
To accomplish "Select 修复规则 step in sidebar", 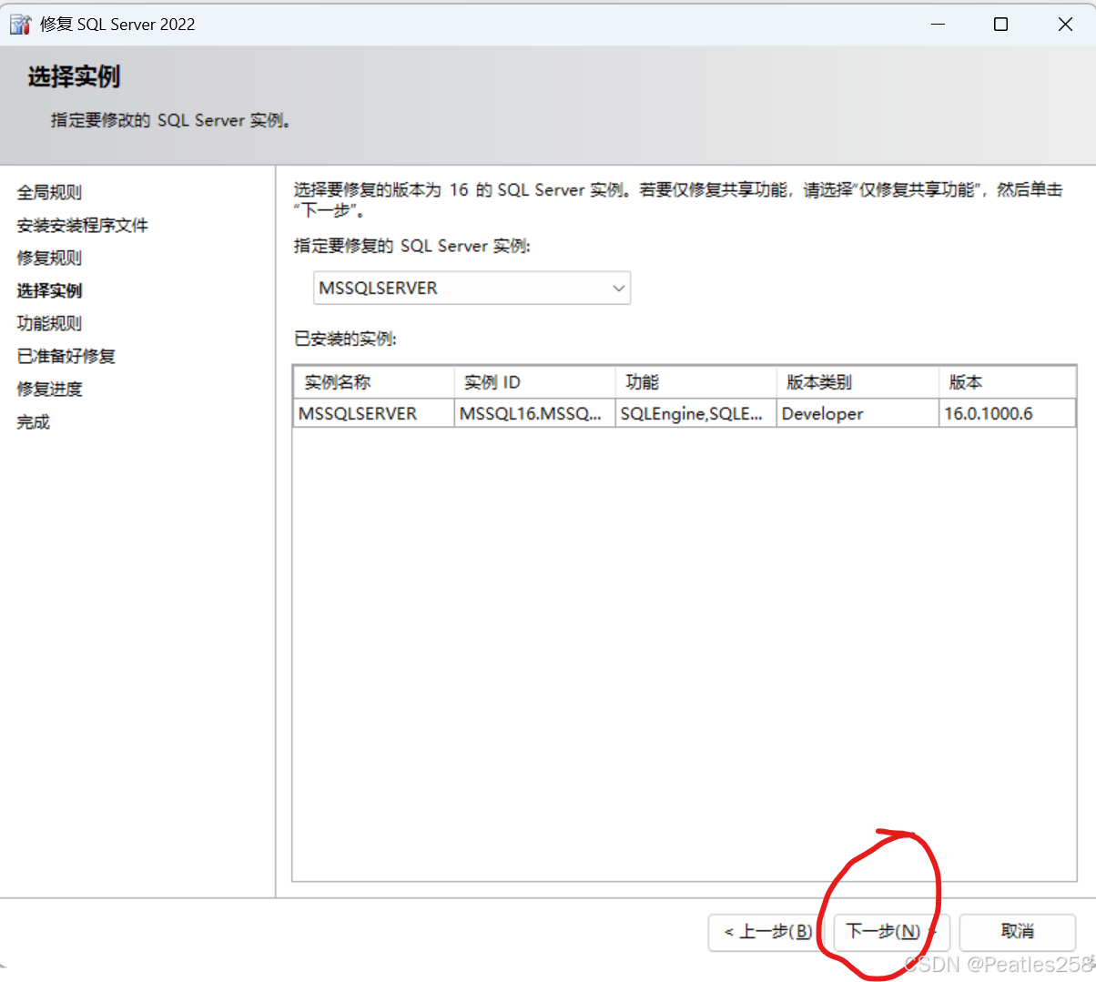I will tap(49, 258).
